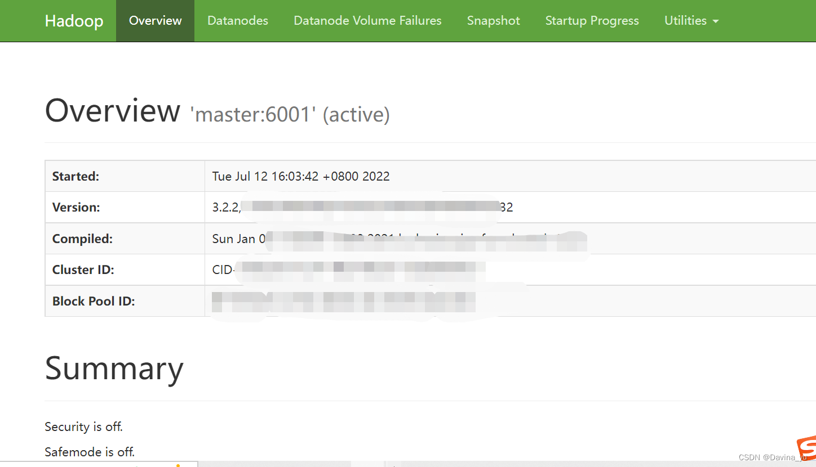
Task: Select the 'Cluster ID:' row label
Action: (x=83, y=270)
